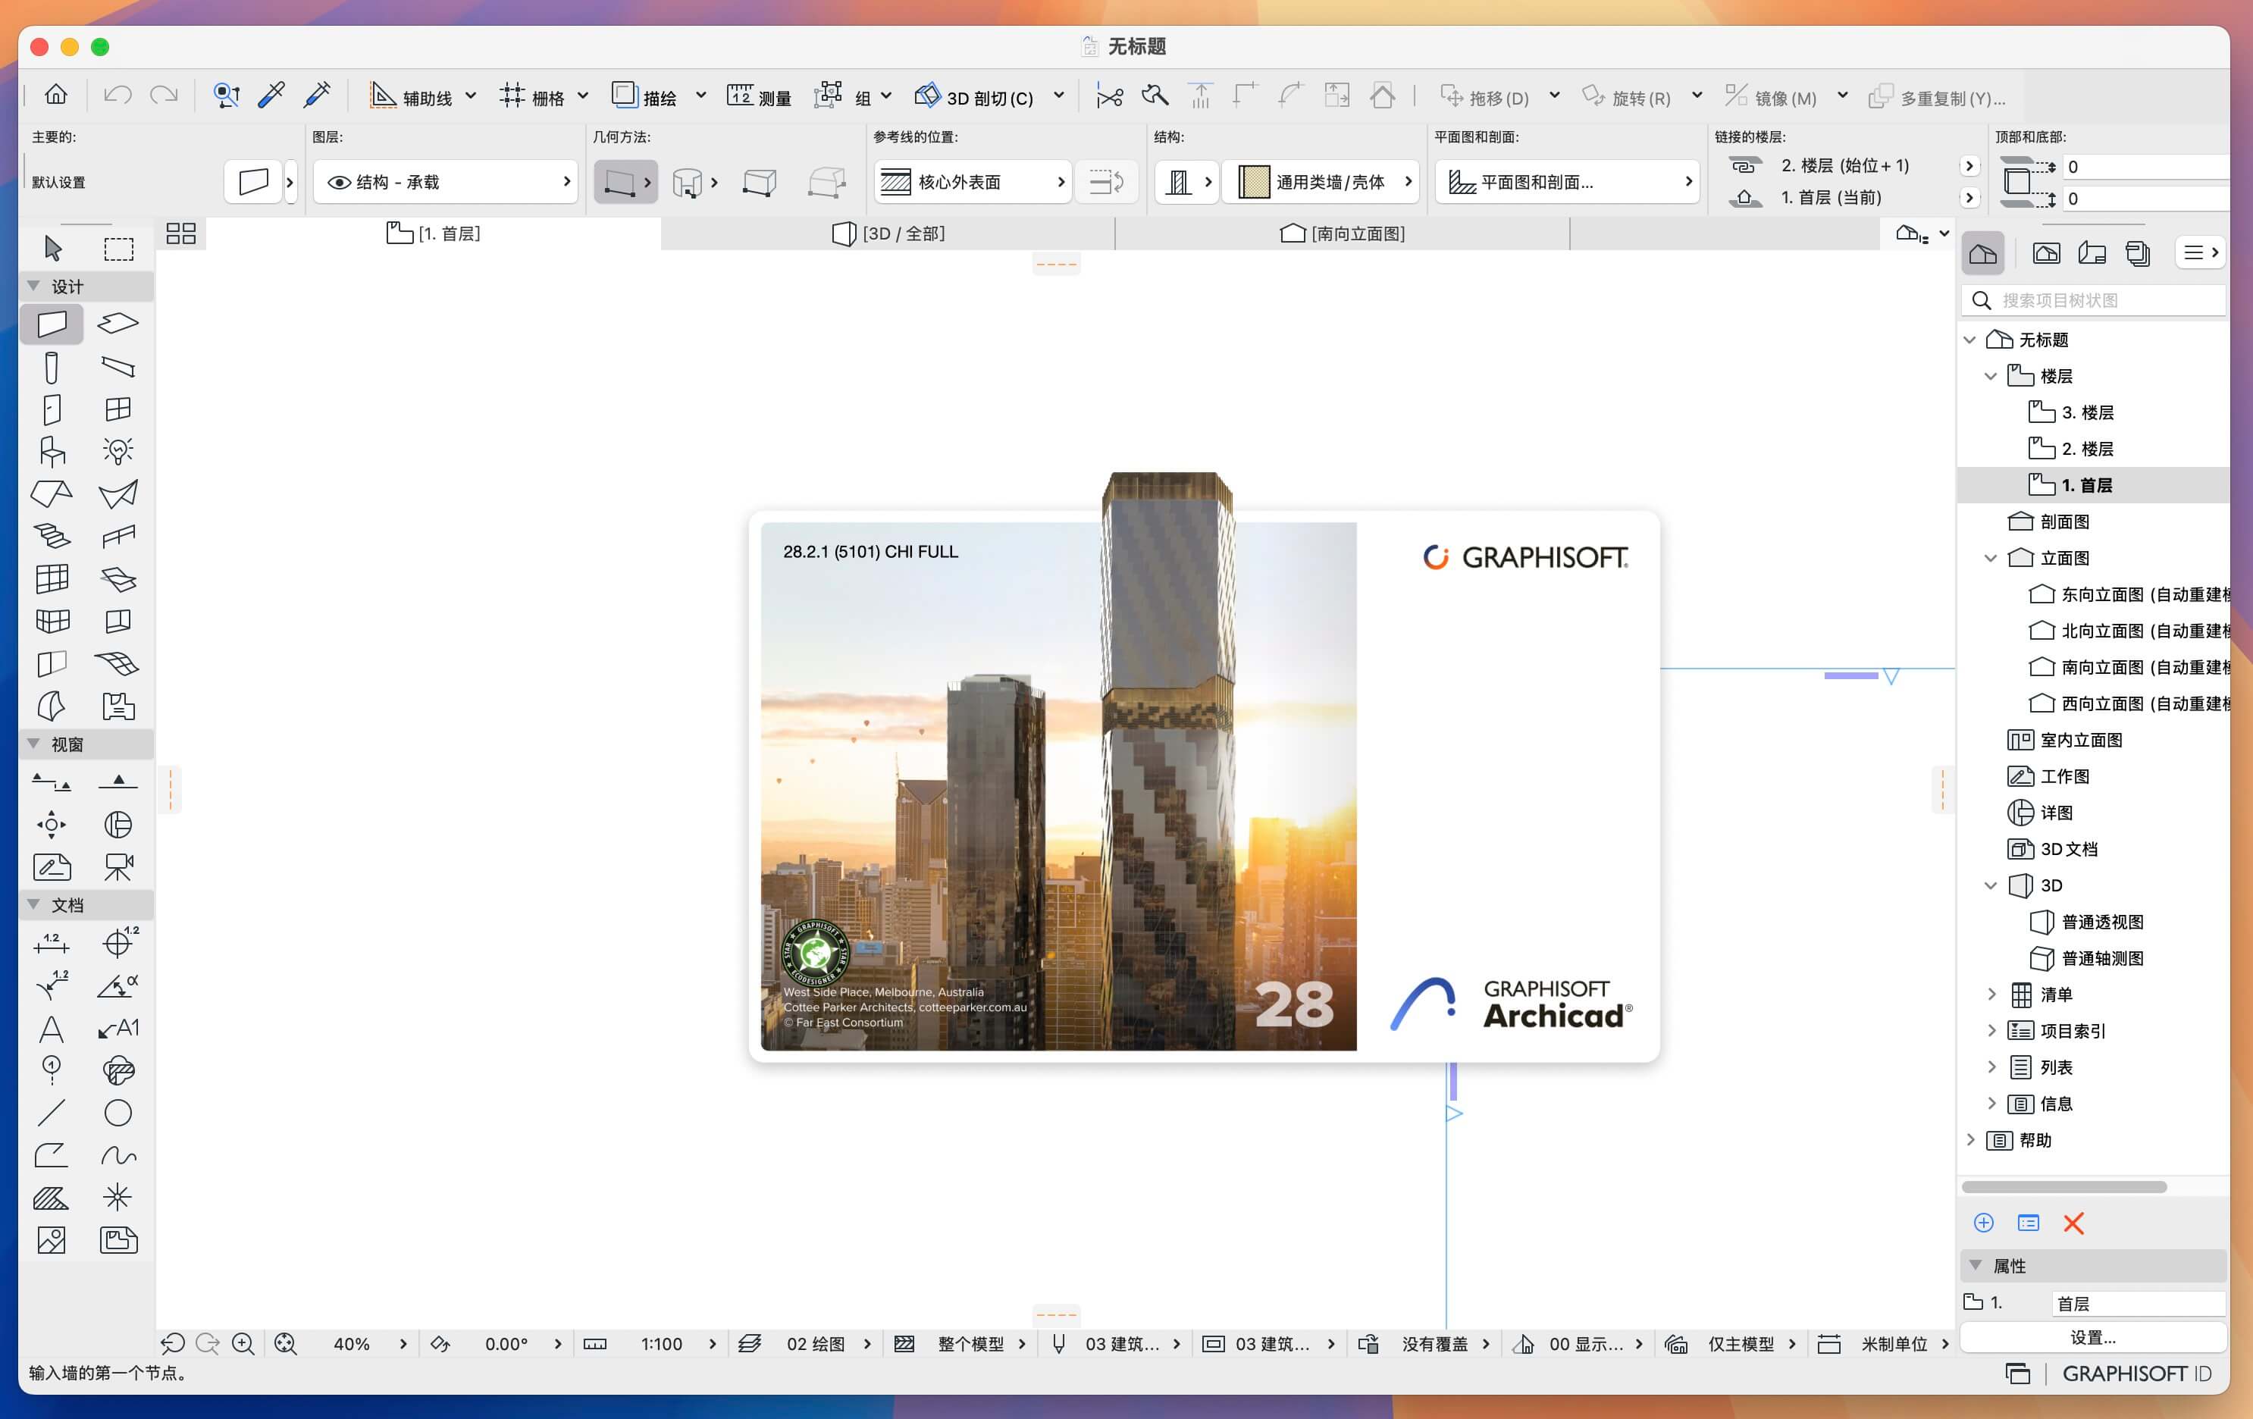Click the GRAPHISOFT ID link

(x=2136, y=1374)
